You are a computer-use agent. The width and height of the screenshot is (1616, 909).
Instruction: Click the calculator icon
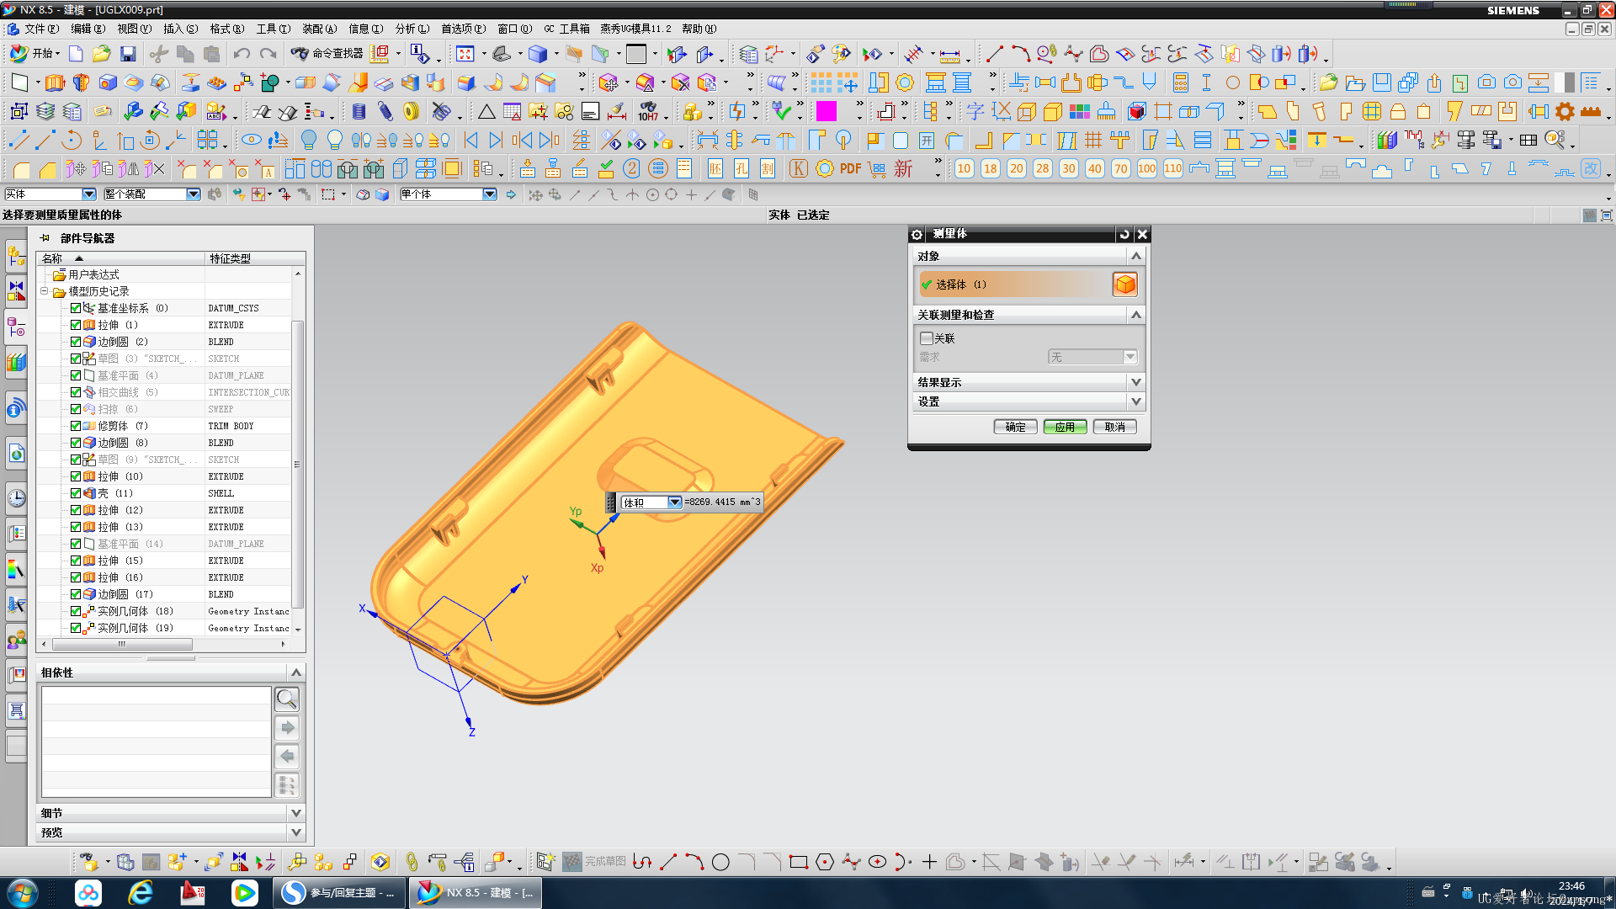coord(1181,82)
